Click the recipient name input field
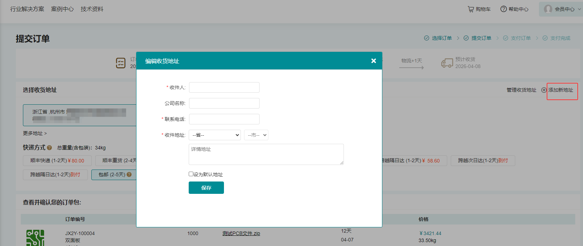 tap(224, 87)
